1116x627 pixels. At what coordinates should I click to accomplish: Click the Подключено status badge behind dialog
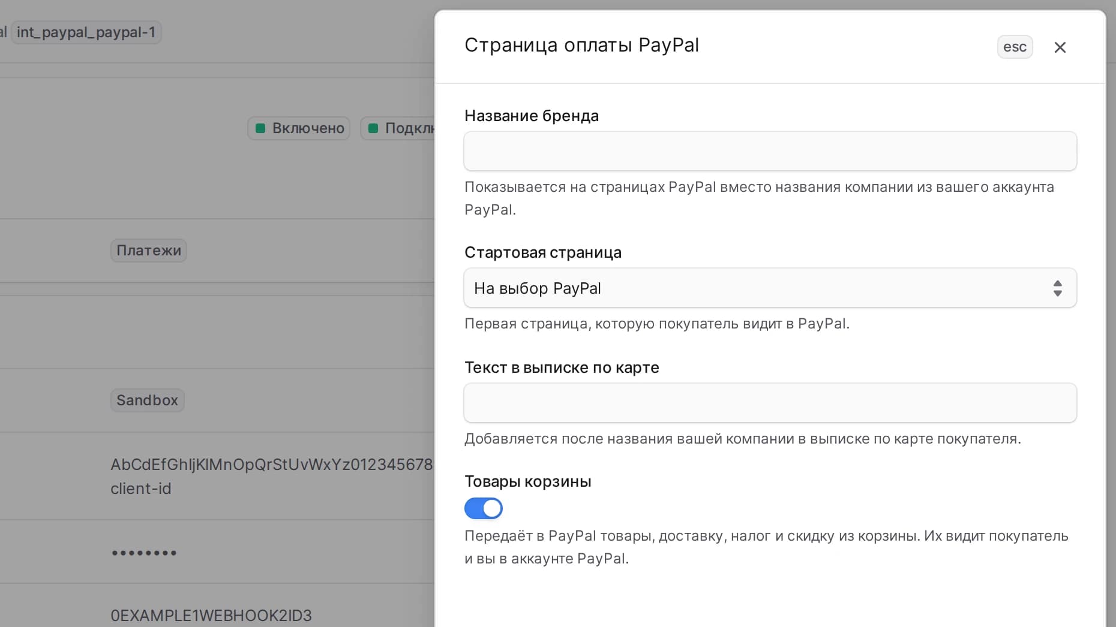397,128
